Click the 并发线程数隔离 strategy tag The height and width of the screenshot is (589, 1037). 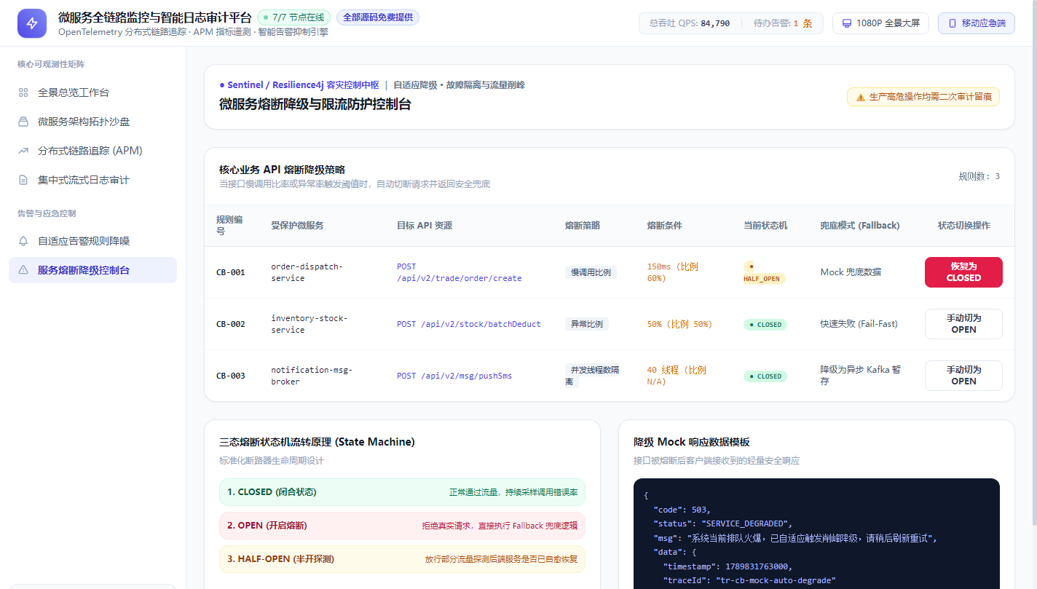point(593,376)
